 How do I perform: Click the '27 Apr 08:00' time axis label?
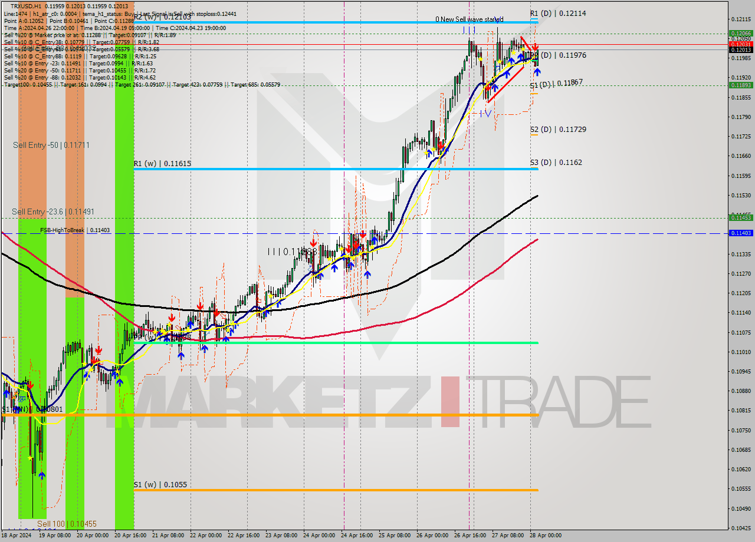pyautogui.click(x=507, y=536)
